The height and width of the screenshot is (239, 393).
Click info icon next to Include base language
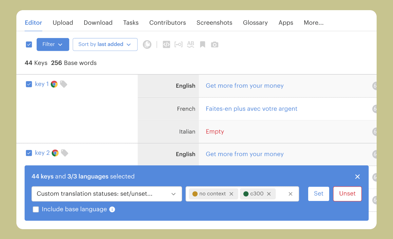tap(112, 209)
